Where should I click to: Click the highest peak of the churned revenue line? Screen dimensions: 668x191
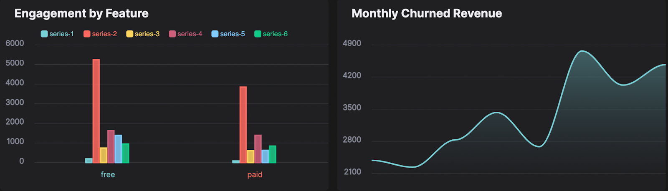(582, 51)
